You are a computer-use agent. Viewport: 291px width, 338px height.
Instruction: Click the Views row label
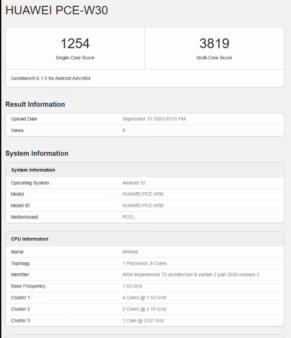(17, 131)
